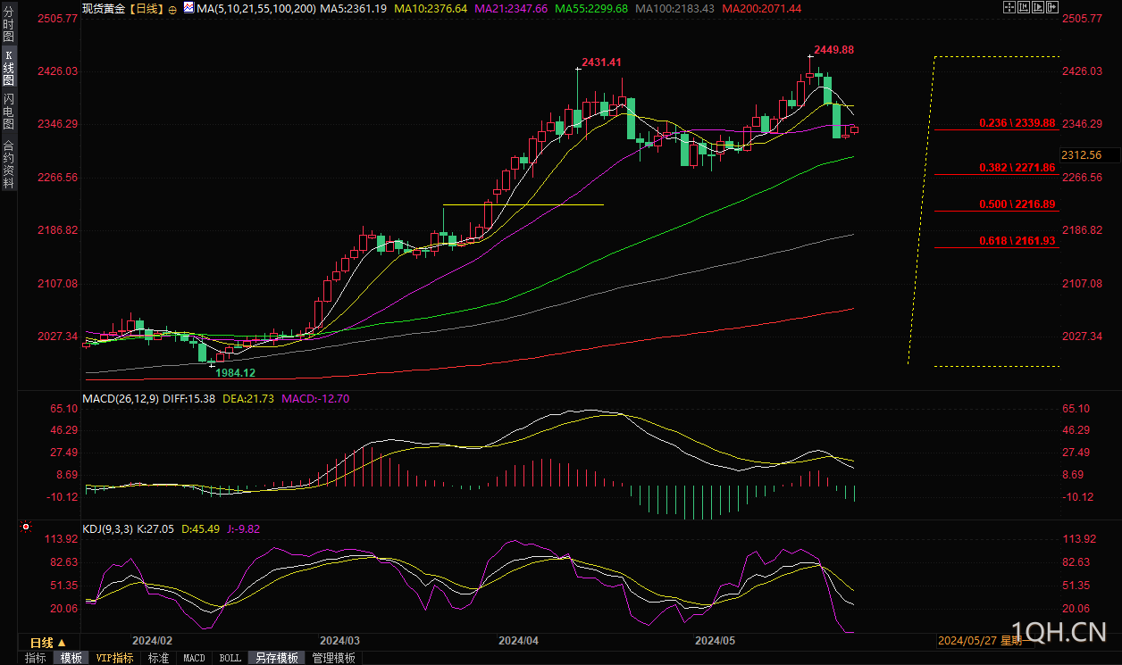
Task: Expand the 日线 period selector arrow
Action: (x=63, y=643)
